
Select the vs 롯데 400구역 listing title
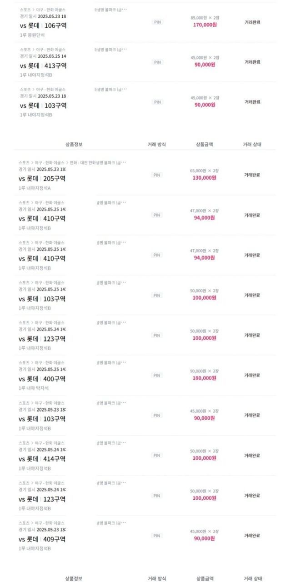click(x=42, y=379)
